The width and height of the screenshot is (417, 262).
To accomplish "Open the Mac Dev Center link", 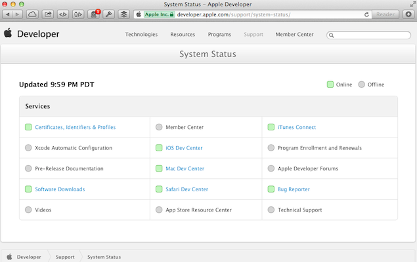I will tap(185, 168).
